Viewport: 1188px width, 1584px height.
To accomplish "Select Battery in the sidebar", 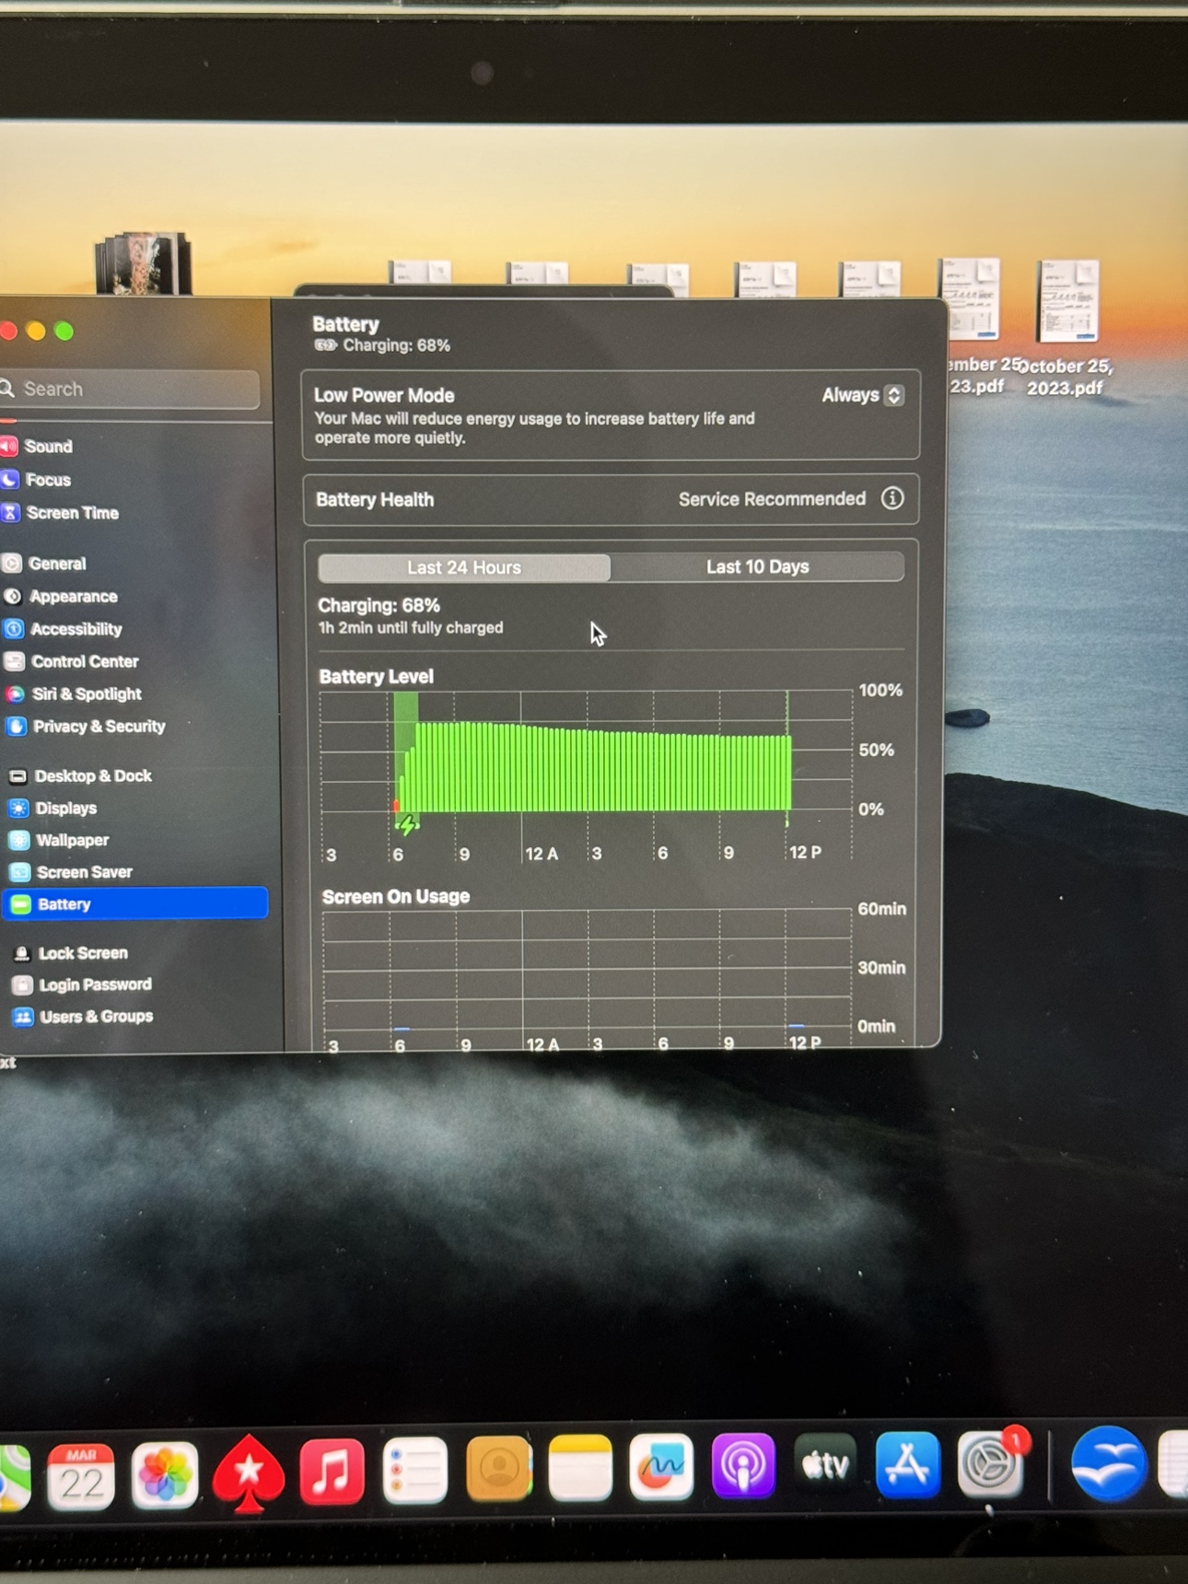I will click(x=136, y=903).
